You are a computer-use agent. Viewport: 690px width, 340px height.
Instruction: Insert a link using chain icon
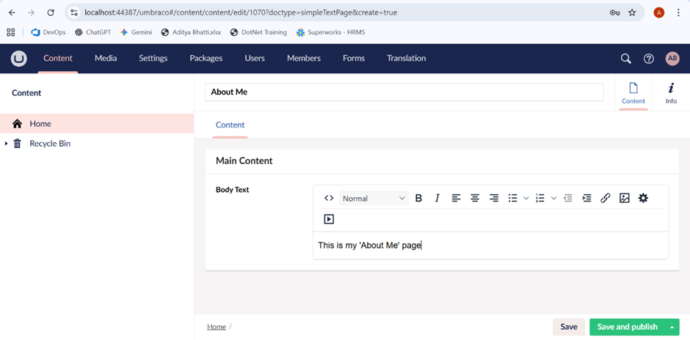(x=606, y=198)
